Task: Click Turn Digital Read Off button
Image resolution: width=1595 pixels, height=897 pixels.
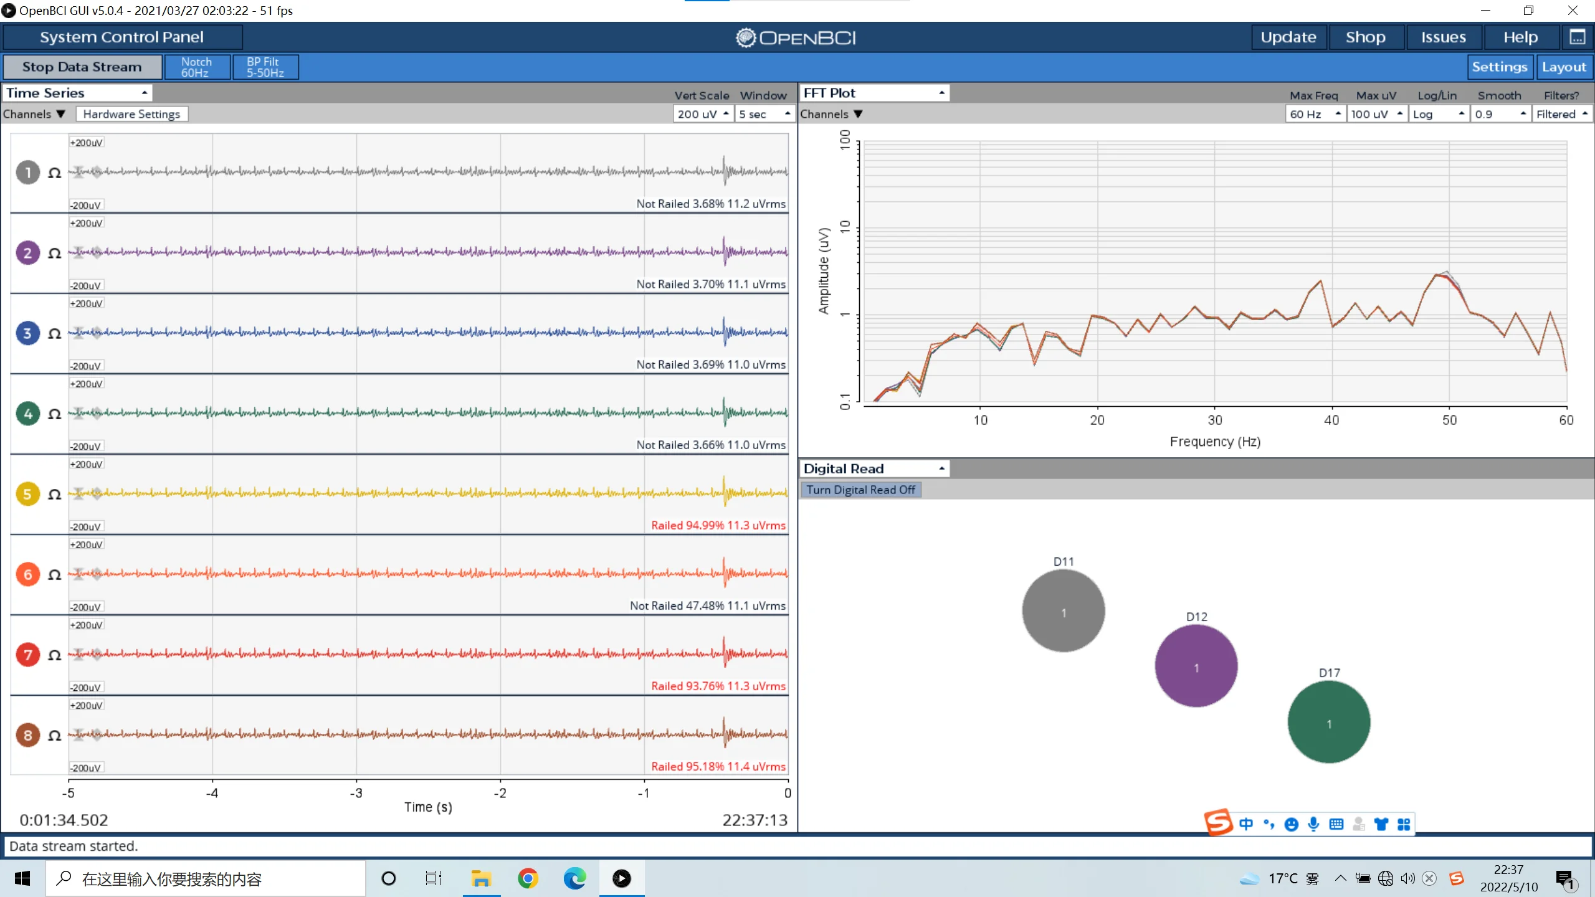Action: tap(860, 490)
